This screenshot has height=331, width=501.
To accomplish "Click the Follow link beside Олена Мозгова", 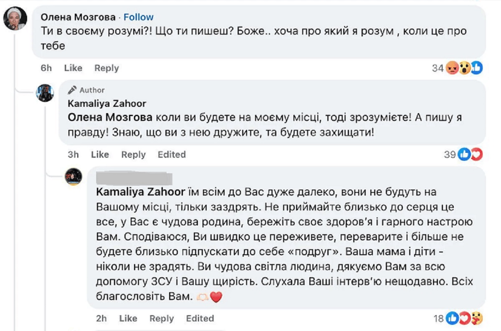I will [x=139, y=17].
